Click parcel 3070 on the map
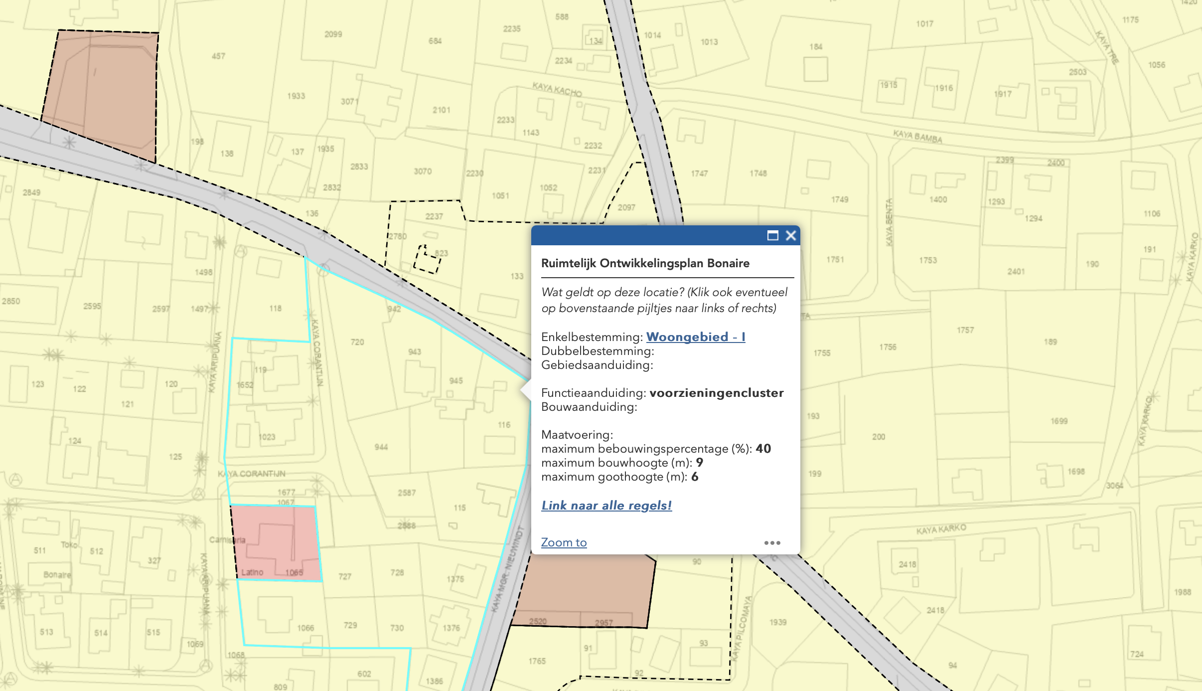Screen dimensions: 1202x691 [x=423, y=172]
